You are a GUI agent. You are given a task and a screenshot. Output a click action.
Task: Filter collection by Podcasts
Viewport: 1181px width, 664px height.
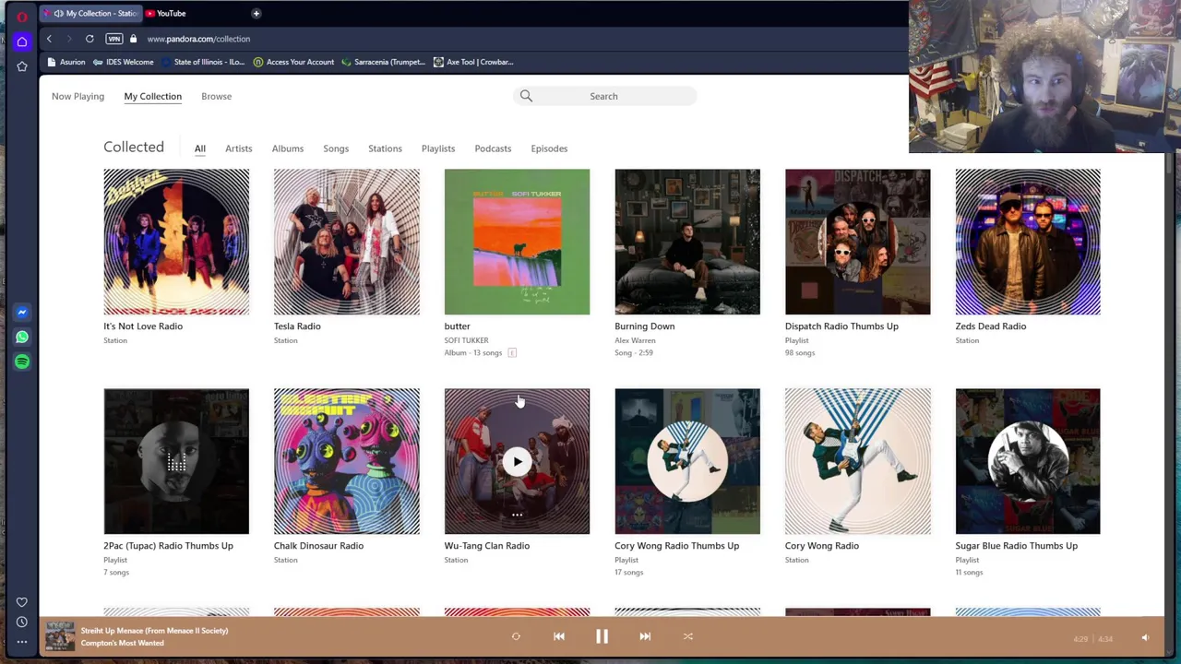[493, 148]
